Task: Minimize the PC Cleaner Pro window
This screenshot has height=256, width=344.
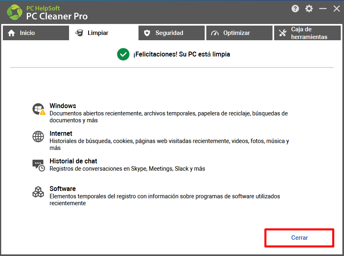Action: tap(323, 9)
